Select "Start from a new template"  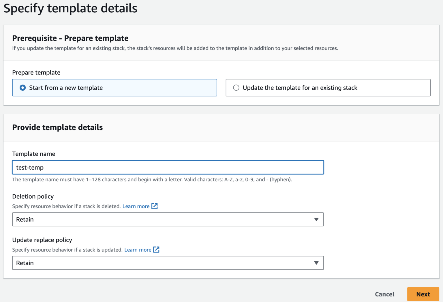pos(66,88)
